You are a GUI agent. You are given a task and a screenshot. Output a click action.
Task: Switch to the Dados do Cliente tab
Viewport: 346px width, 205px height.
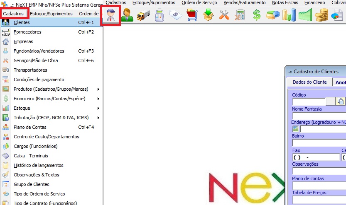tap(309, 82)
